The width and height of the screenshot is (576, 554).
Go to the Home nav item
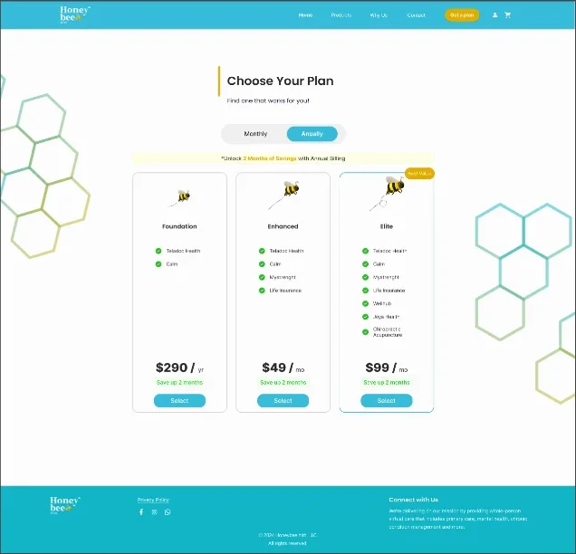point(305,15)
